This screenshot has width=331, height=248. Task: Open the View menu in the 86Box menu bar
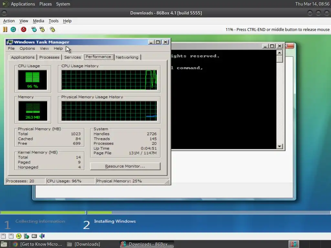[x=24, y=21]
